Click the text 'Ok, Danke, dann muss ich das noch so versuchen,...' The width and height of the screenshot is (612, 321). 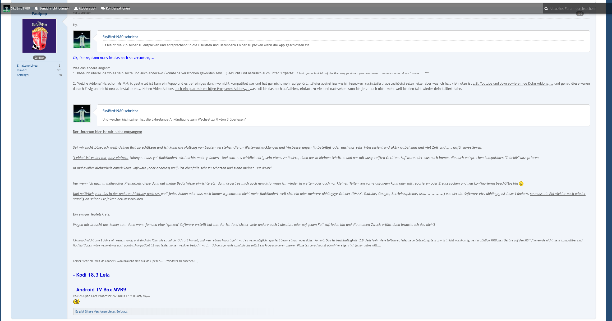(x=114, y=58)
